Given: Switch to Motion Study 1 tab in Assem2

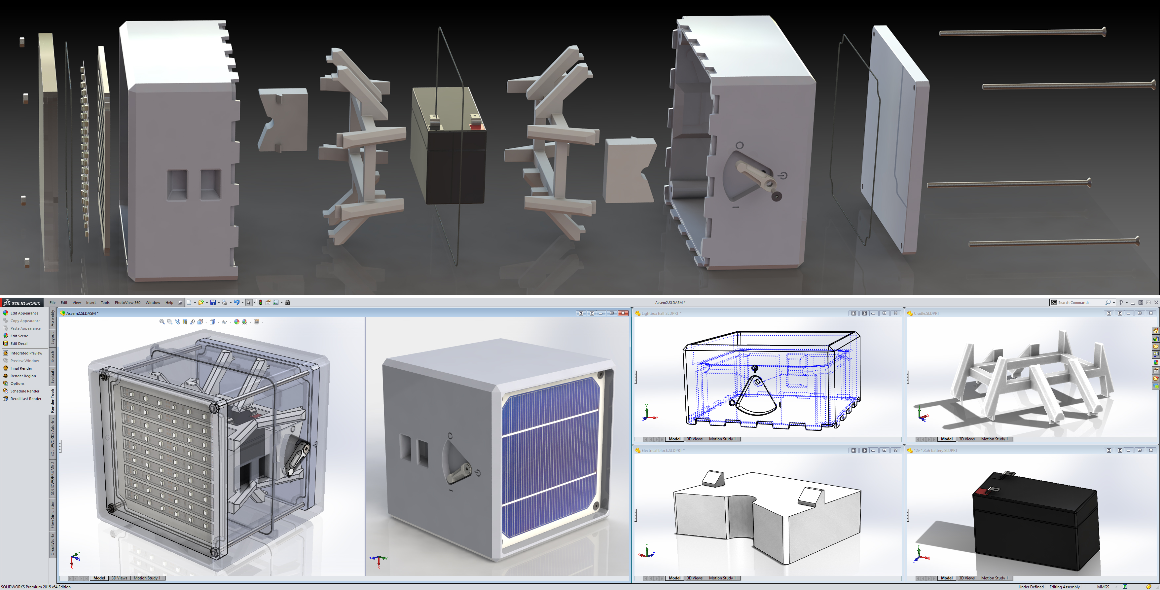Looking at the screenshot, I should [x=147, y=578].
